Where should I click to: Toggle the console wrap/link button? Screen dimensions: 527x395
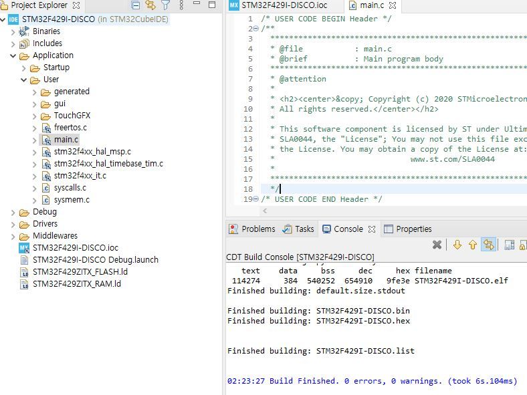(488, 245)
